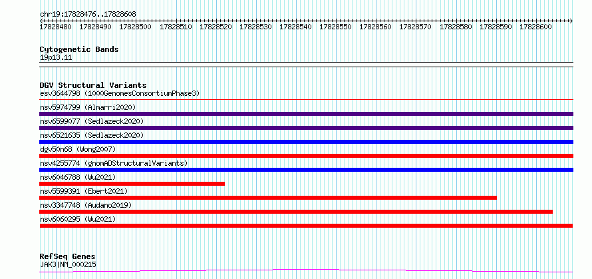Open variant nsv4255774 (gnomADStructuralVariants) label

[114, 163]
